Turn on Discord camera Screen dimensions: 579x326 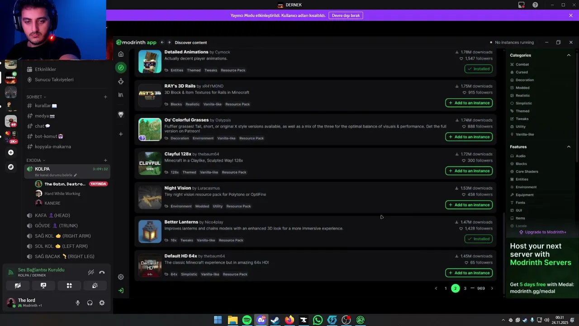point(18,286)
